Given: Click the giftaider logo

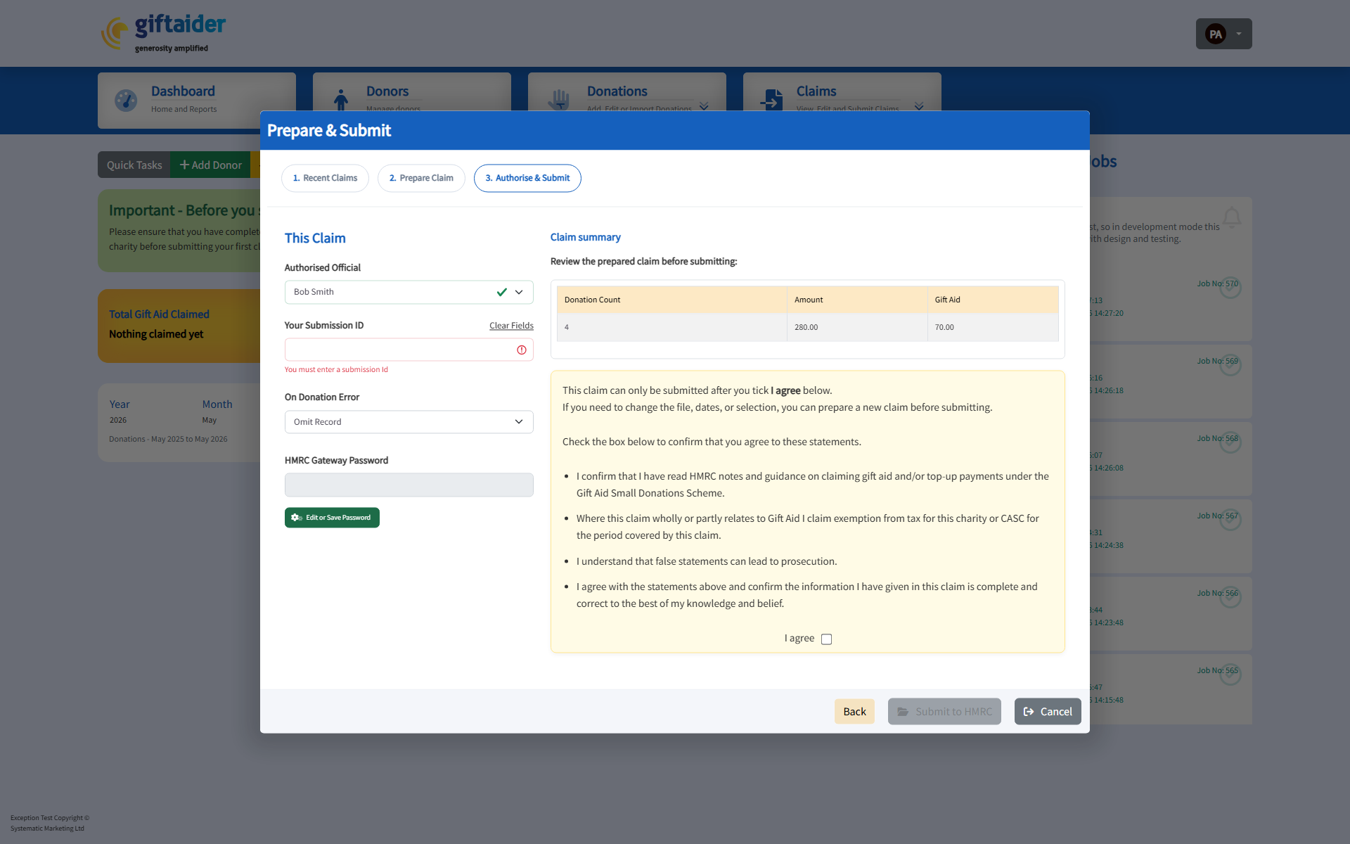Looking at the screenshot, I should [163, 32].
